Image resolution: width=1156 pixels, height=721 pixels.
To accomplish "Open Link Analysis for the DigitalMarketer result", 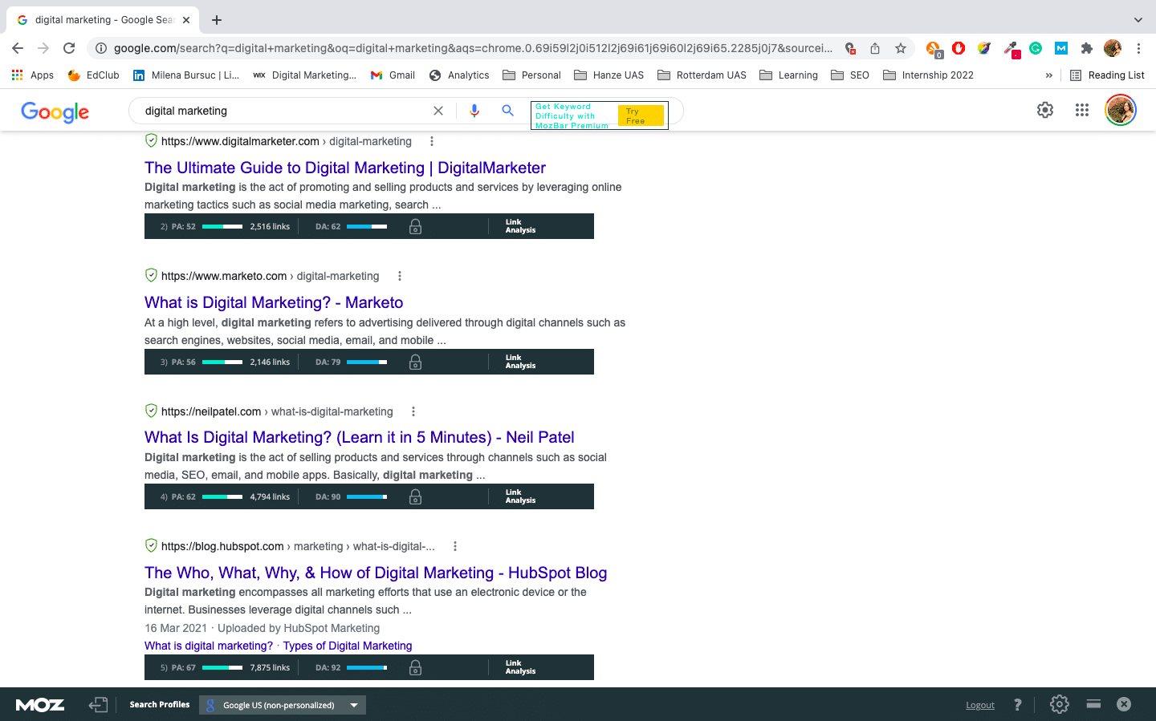I will pyautogui.click(x=520, y=226).
